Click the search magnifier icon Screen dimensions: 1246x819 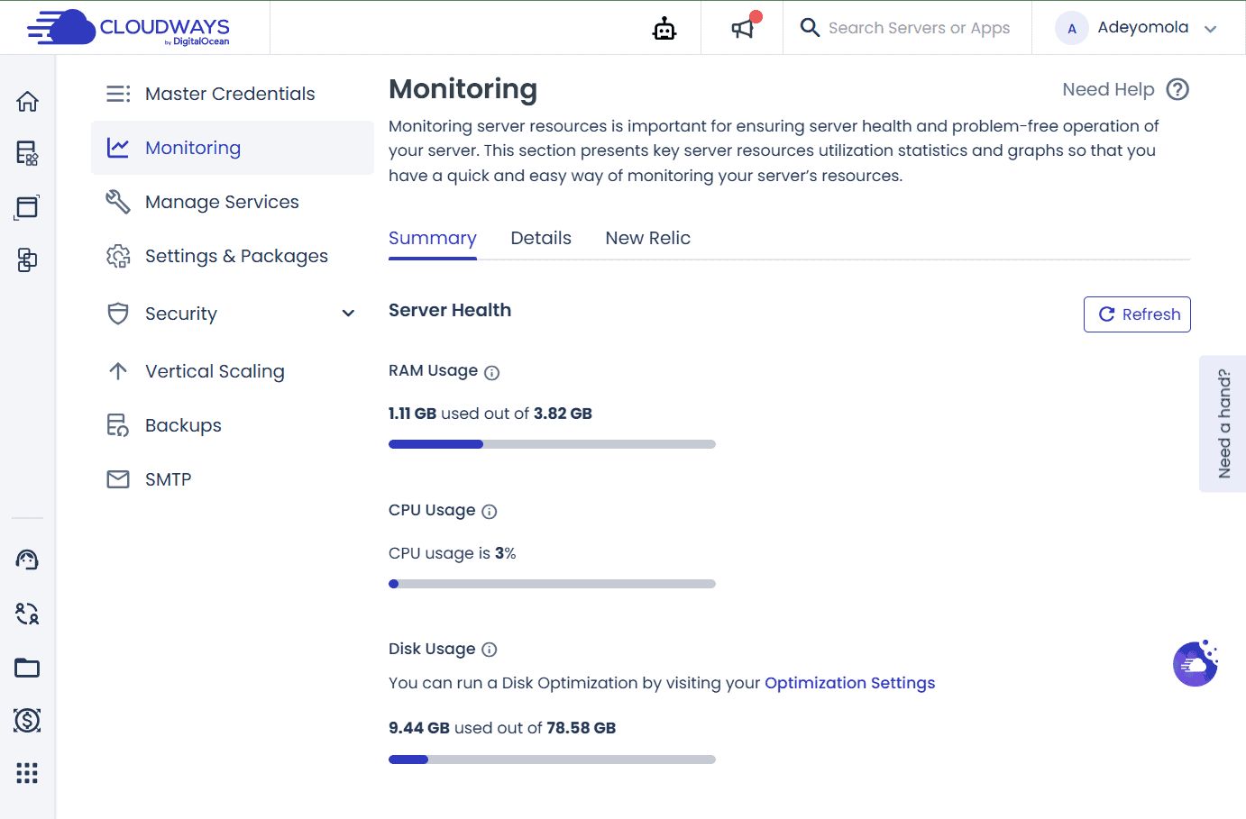[x=810, y=28]
